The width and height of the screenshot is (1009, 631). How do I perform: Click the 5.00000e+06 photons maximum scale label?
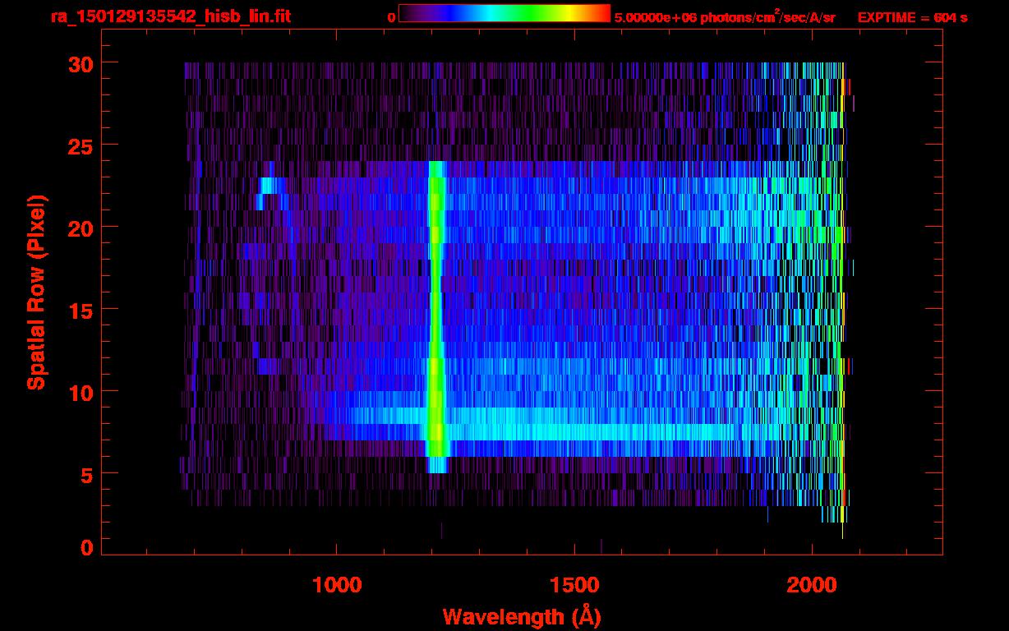pos(725,17)
